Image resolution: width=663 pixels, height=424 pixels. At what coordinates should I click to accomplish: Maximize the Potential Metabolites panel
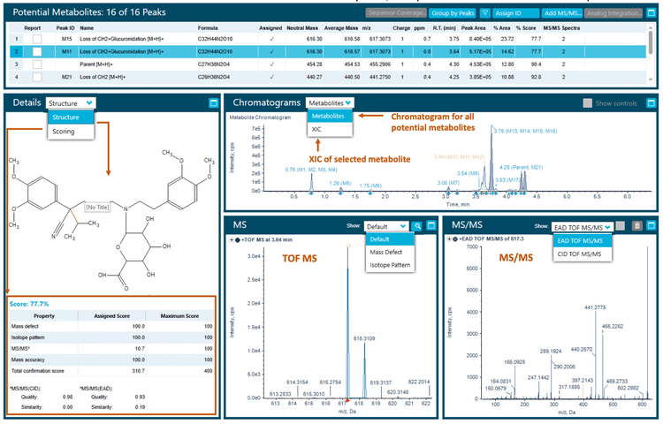tap(650, 13)
